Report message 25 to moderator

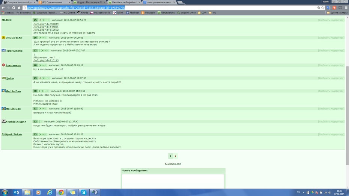331,20
